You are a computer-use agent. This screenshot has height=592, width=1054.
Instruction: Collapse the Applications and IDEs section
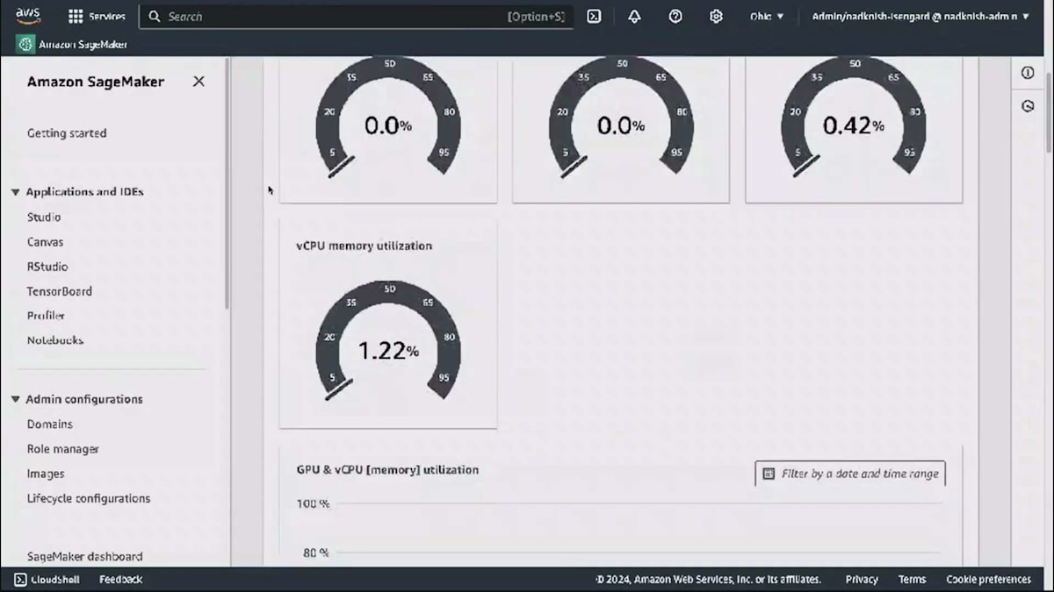click(15, 192)
